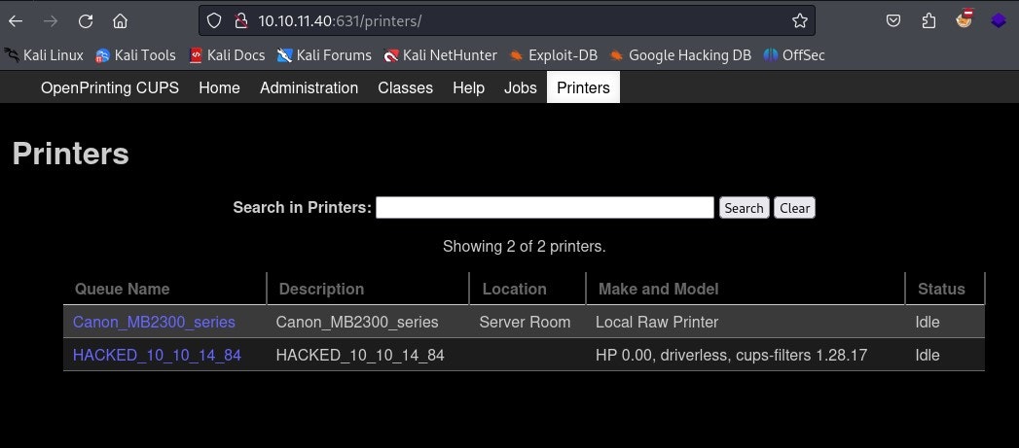Click the Local Raw Printer cell

click(657, 322)
